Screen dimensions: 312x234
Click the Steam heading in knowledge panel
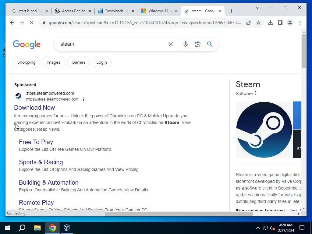(248, 84)
